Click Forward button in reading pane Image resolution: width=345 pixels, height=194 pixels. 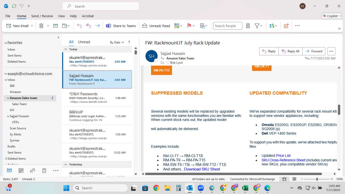coord(314,51)
